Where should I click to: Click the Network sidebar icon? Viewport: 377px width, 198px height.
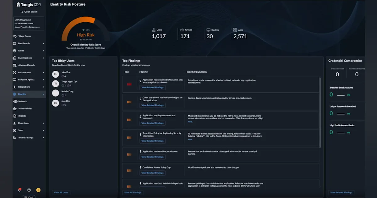[15, 101]
